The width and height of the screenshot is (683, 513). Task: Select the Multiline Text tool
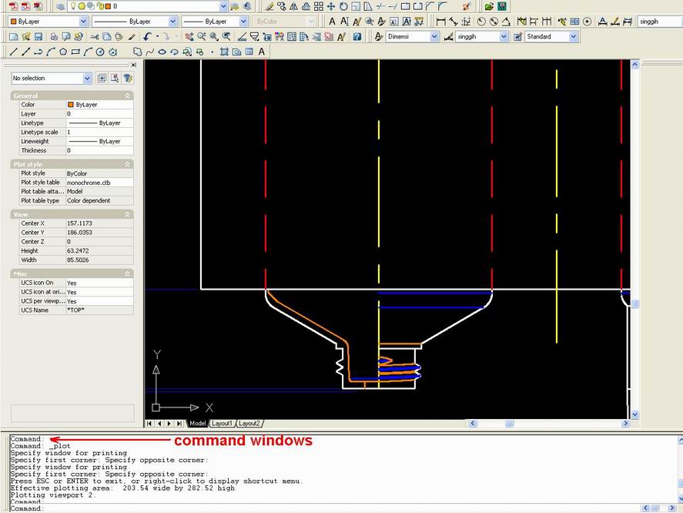(x=262, y=52)
